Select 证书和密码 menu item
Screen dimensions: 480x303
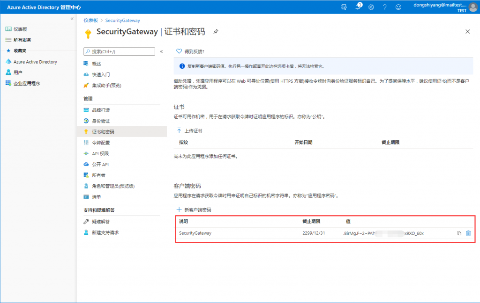click(103, 132)
